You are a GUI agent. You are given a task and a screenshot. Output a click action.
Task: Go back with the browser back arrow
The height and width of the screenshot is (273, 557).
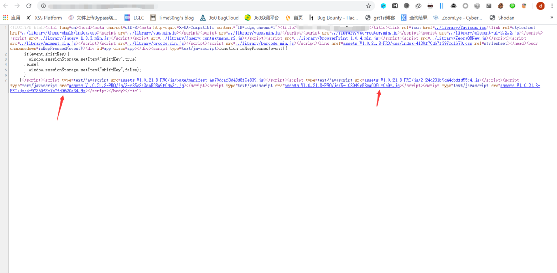(x=6, y=6)
